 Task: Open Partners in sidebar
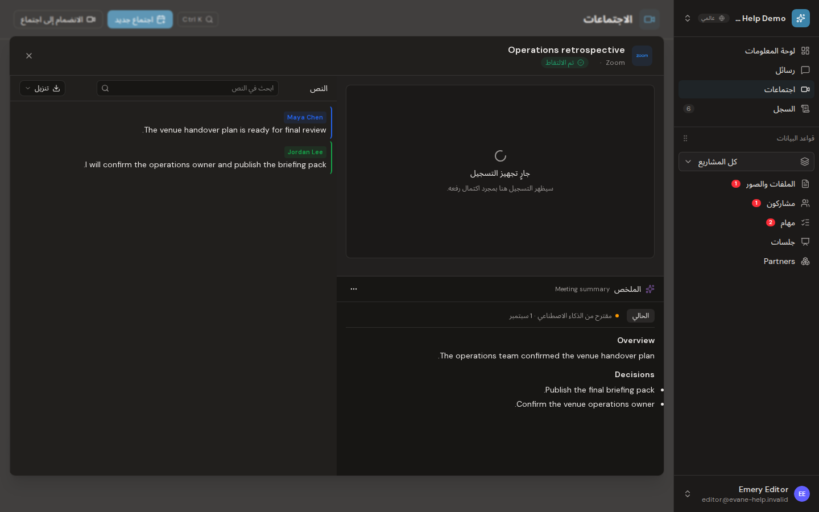click(746, 261)
